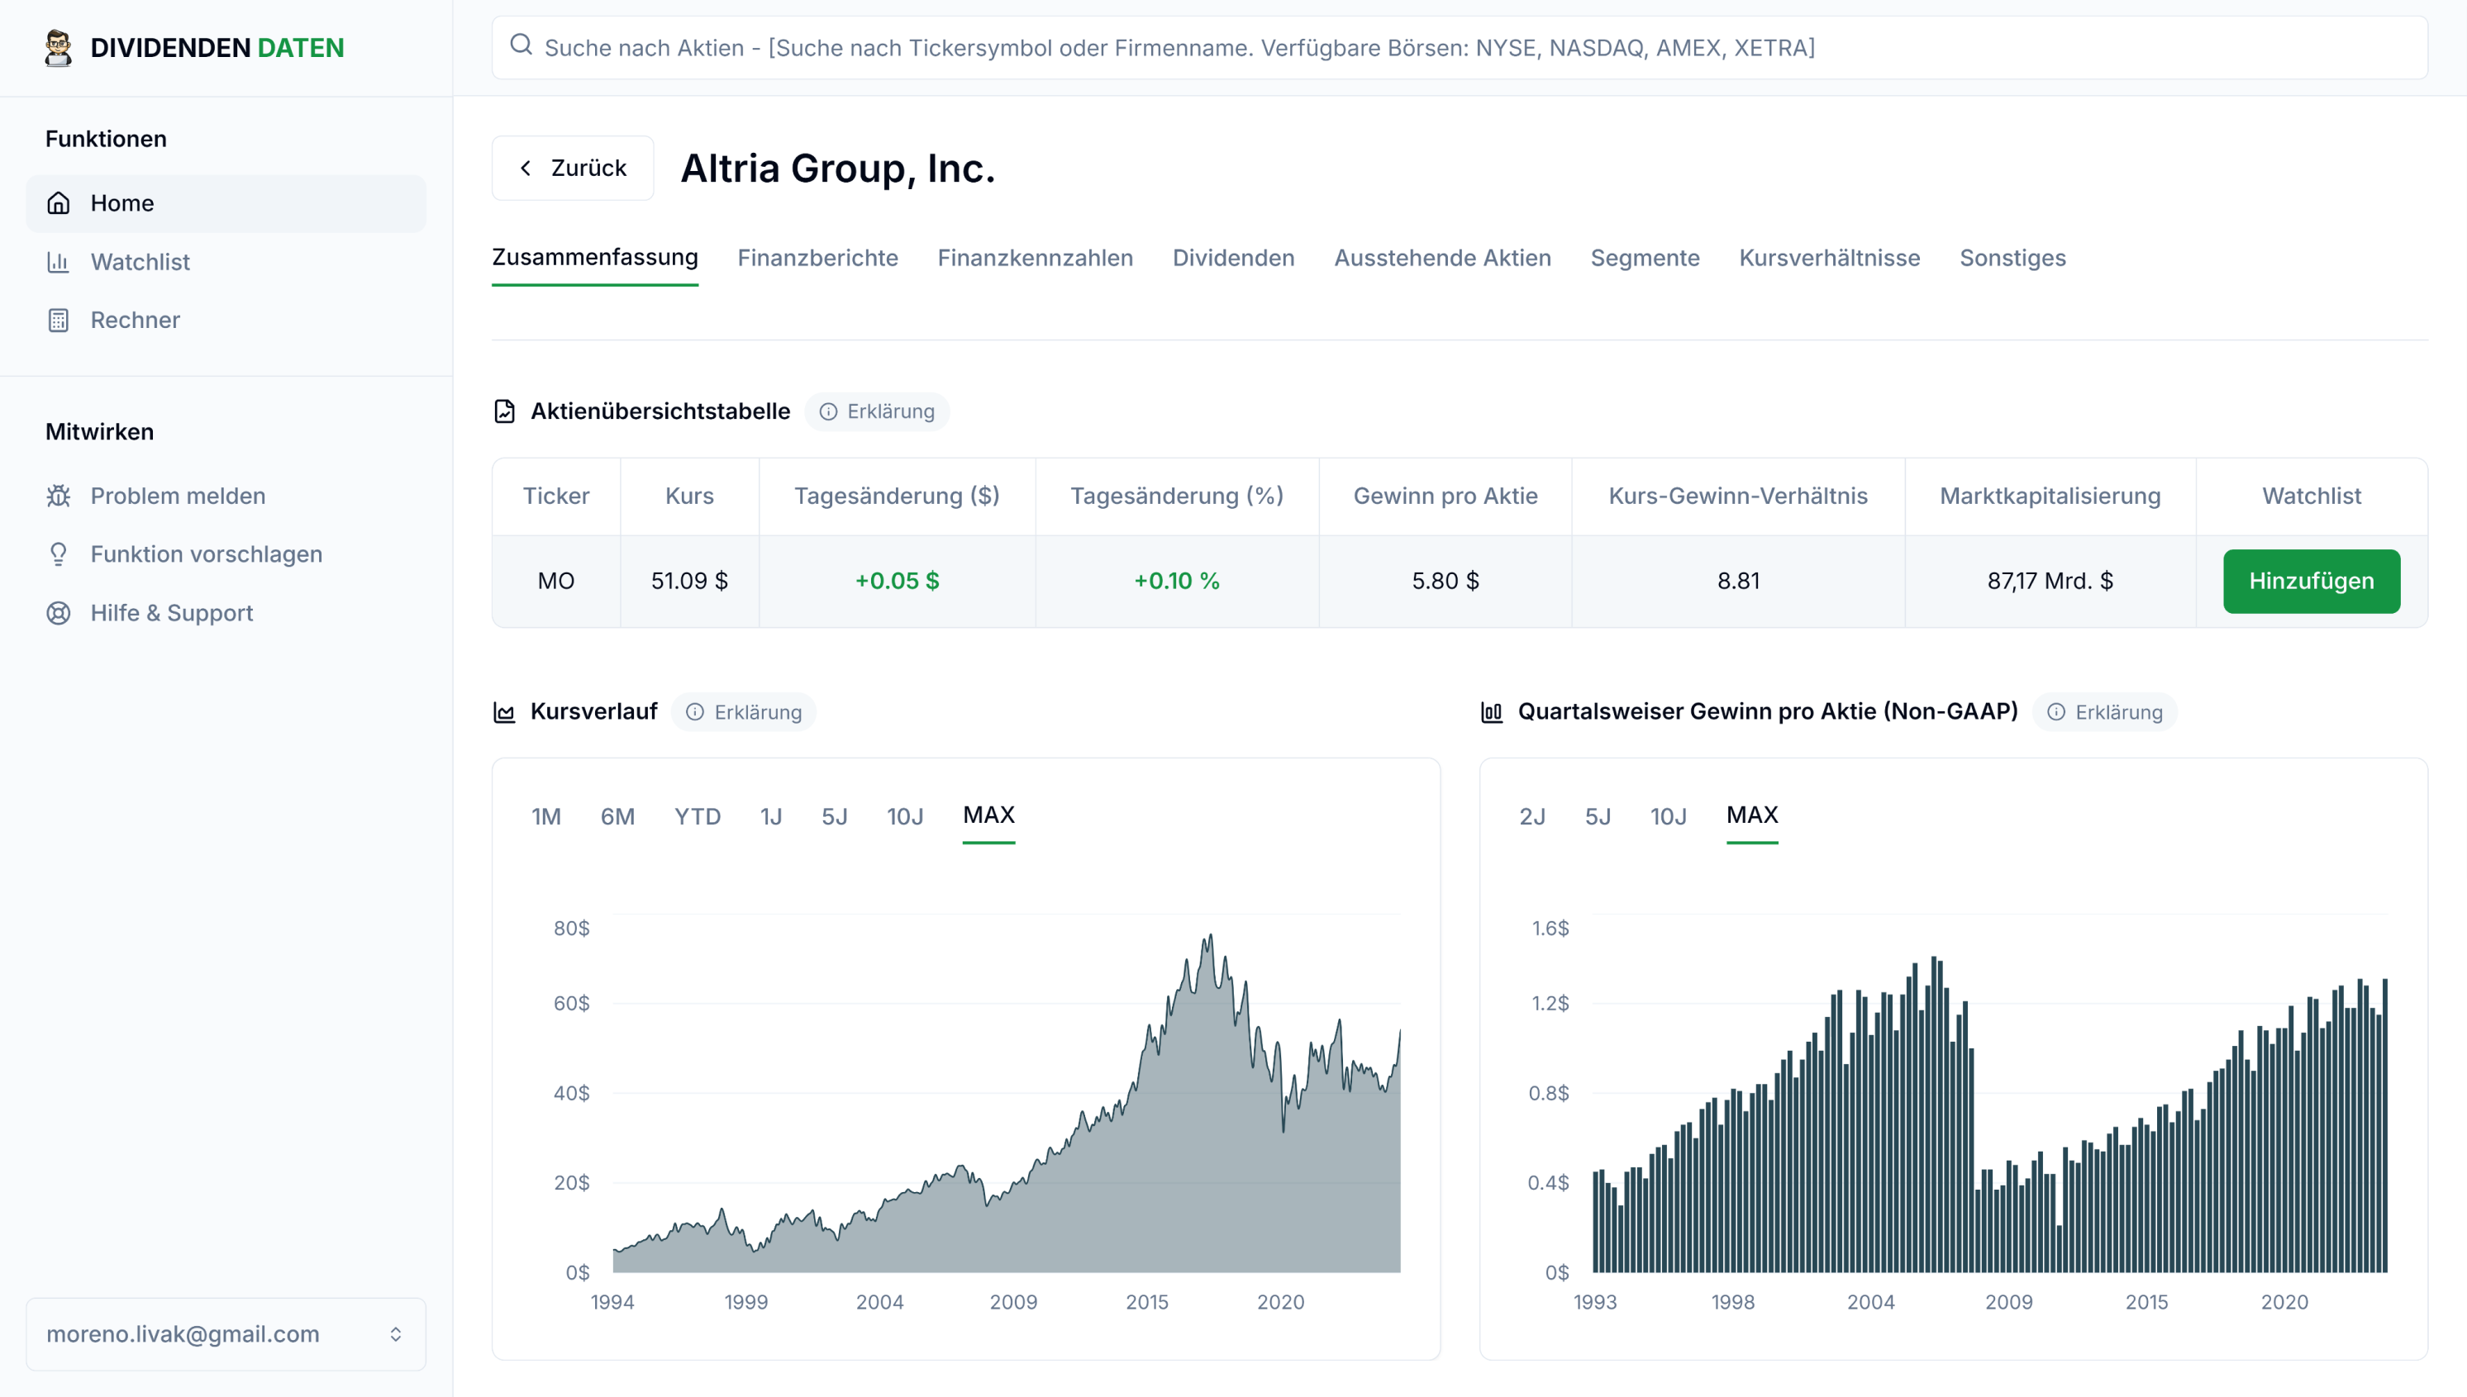The image size is (2467, 1397).
Task: Open the Hilfe & Support link
Action: pyautogui.click(x=226, y=613)
